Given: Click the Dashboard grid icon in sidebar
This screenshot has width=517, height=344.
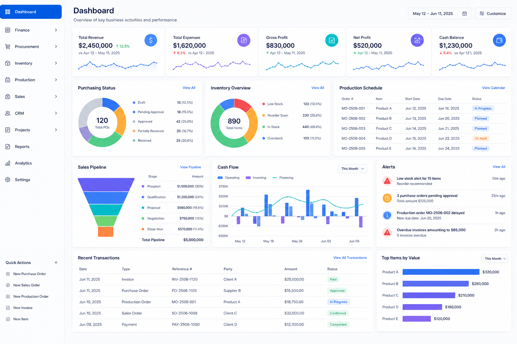Looking at the screenshot, I should point(8,12).
